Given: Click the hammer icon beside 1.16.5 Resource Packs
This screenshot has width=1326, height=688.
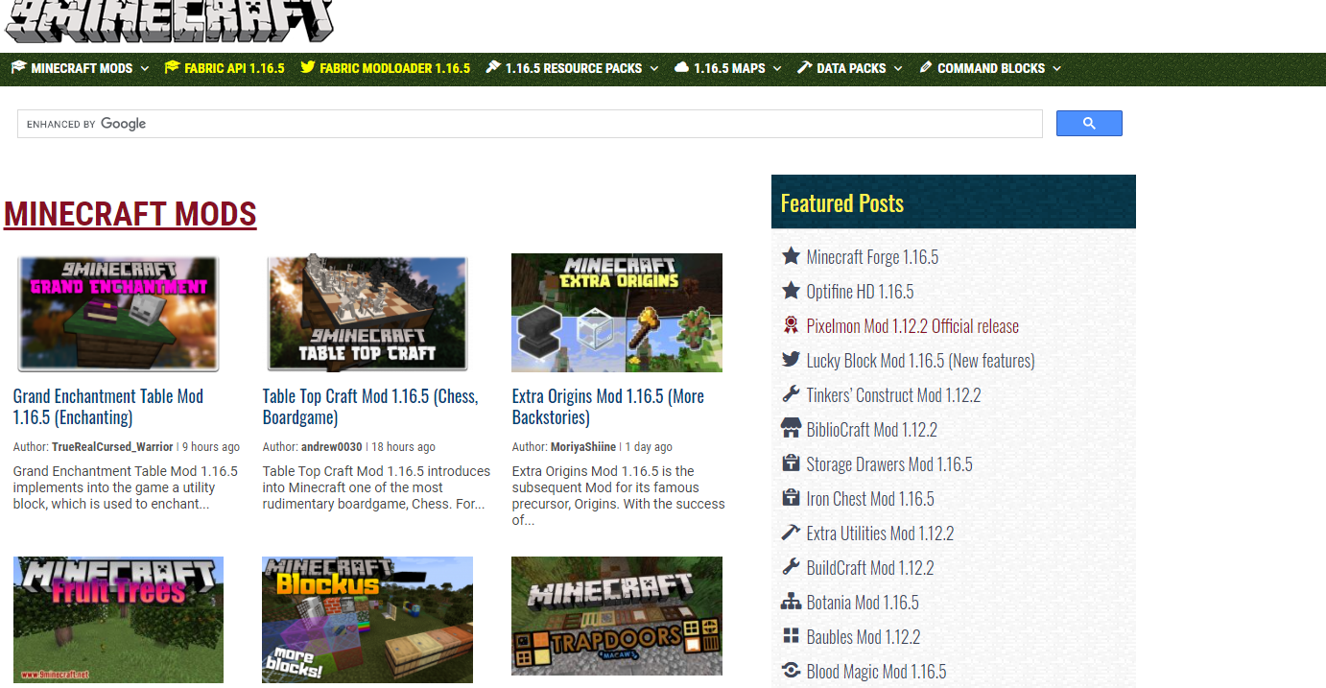Looking at the screenshot, I should click(x=493, y=67).
